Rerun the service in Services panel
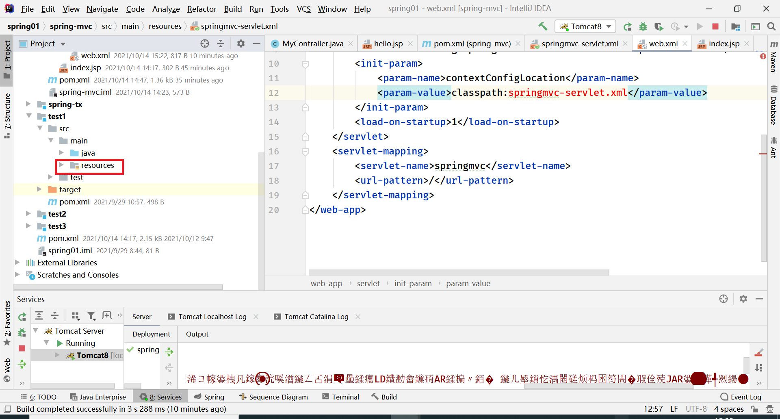 point(22,317)
